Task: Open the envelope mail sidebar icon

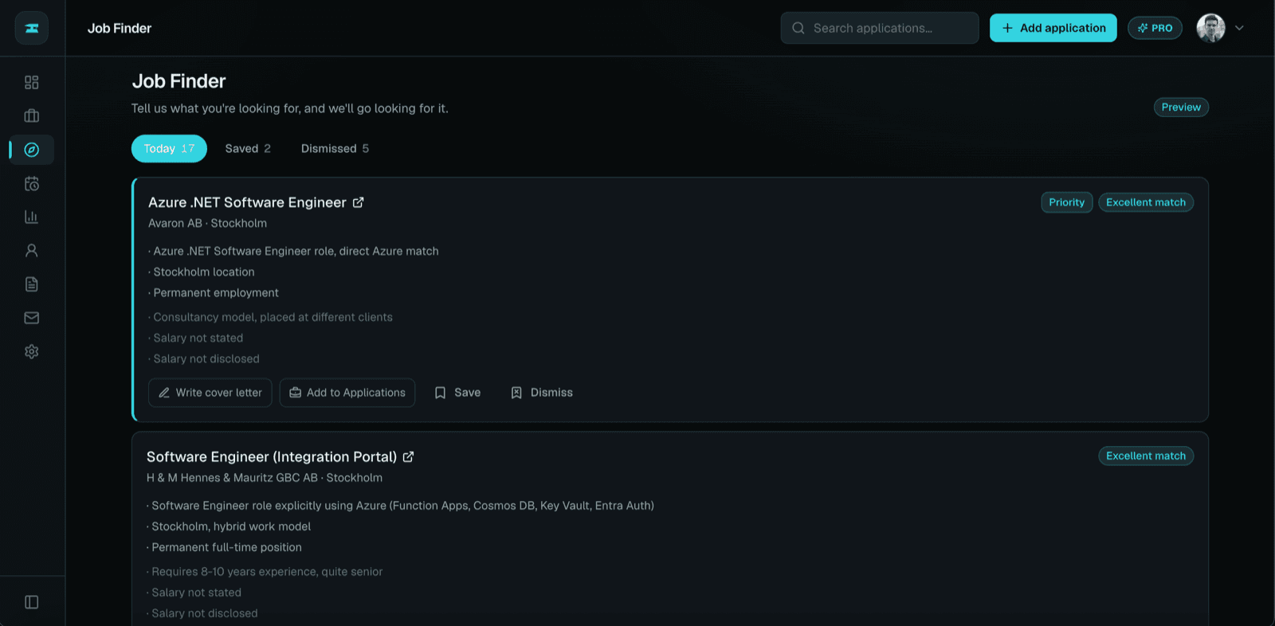Action: pyautogui.click(x=32, y=318)
